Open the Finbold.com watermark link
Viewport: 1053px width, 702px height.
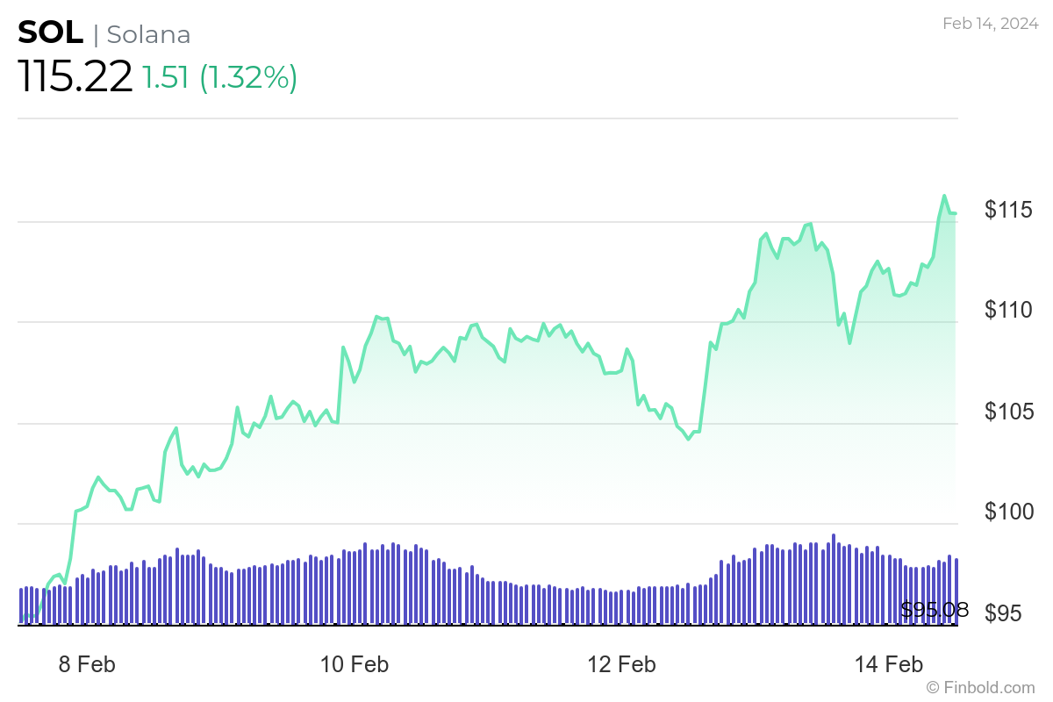[x=981, y=687]
